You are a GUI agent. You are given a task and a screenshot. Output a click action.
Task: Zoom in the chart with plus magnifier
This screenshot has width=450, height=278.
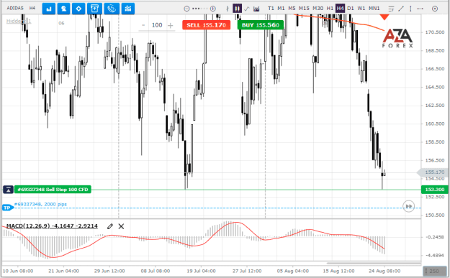tap(213, 9)
